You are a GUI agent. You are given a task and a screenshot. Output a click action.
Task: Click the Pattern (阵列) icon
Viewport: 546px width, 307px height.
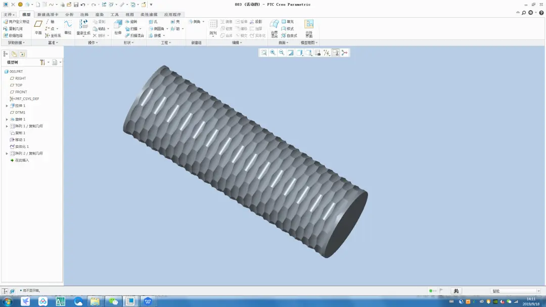tap(213, 28)
